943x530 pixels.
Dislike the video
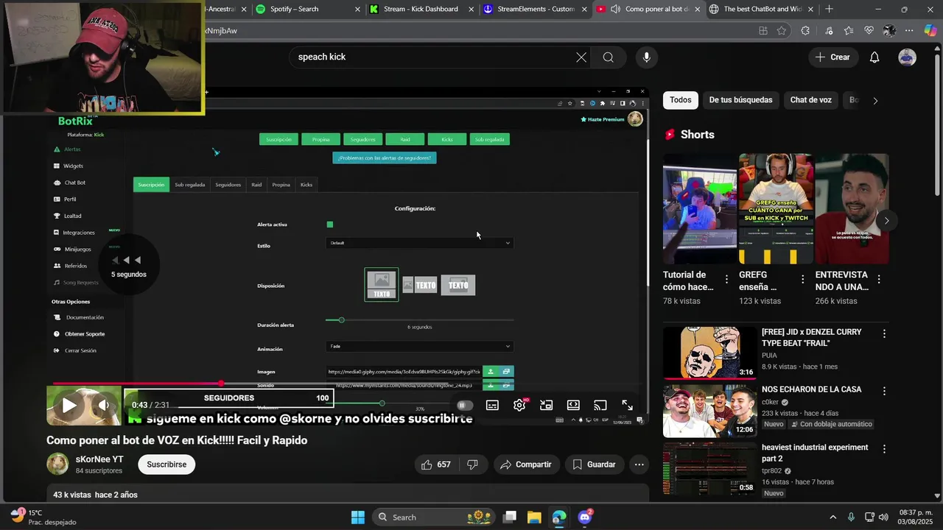point(473,464)
